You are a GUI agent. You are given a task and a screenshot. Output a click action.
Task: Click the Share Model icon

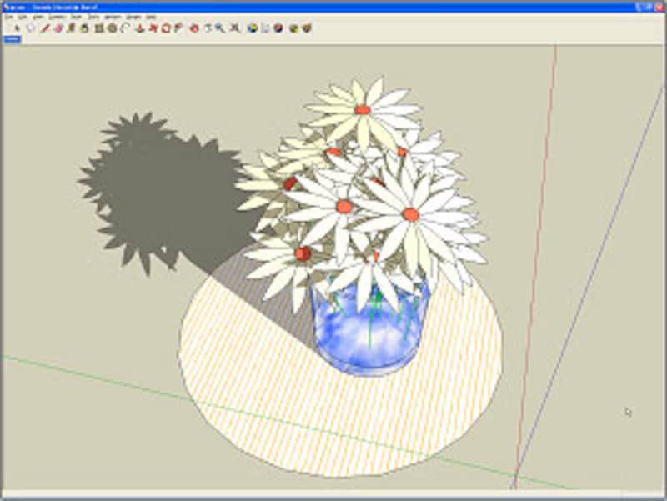pyautogui.click(x=307, y=28)
